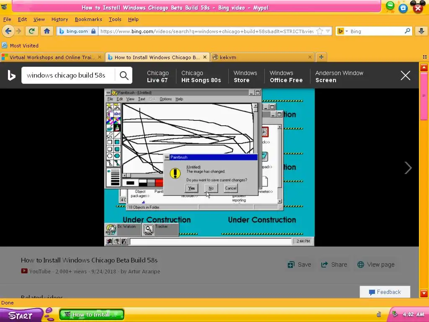Open related search Windows Store
This screenshot has height=322, width=429.
click(x=245, y=76)
